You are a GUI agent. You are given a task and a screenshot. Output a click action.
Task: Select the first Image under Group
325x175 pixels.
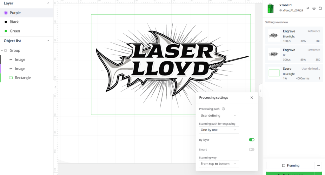27,59
